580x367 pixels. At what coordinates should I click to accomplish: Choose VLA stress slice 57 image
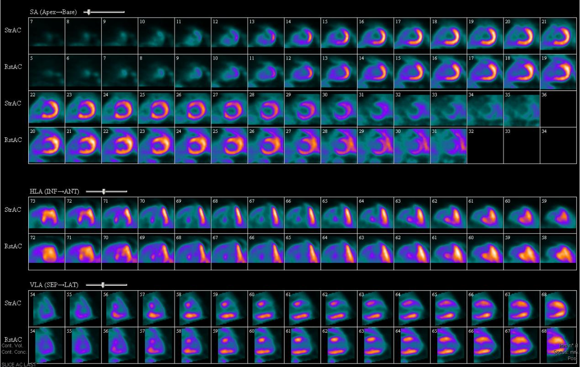156,308
